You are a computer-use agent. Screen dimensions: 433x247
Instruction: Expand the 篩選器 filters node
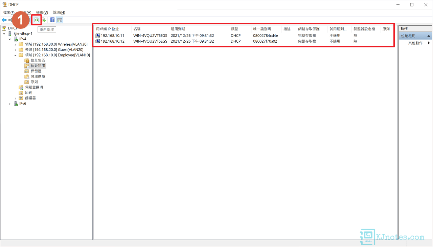[16, 98]
